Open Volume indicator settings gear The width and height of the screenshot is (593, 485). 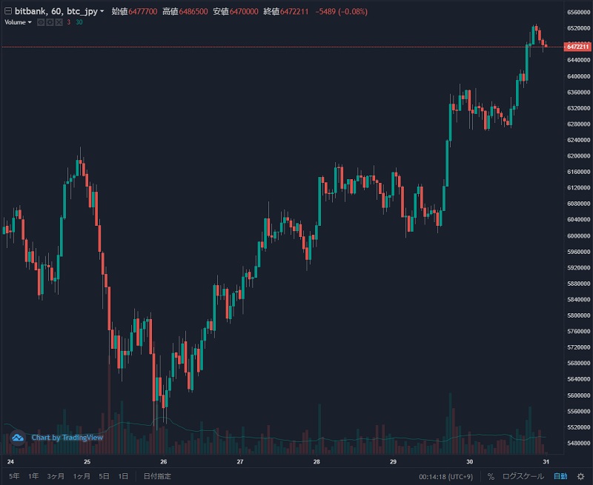50,22
